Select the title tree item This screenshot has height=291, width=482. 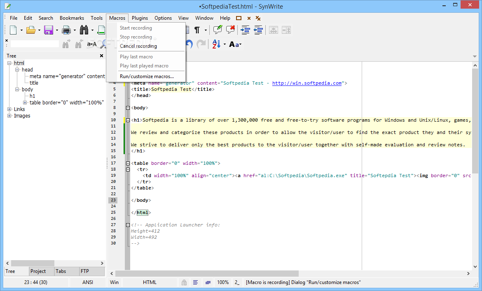(34, 83)
